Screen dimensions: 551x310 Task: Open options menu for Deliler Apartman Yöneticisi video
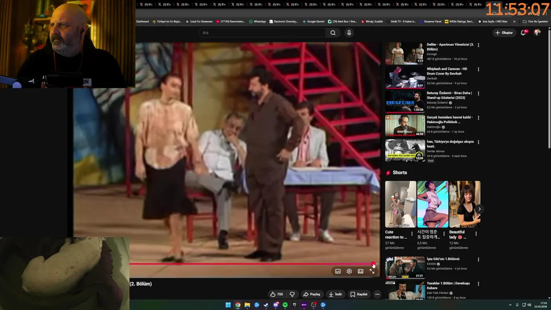(478, 45)
